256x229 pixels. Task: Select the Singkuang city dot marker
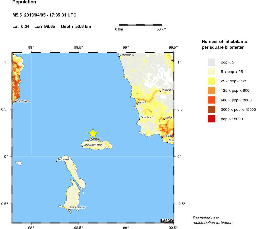point(119,57)
